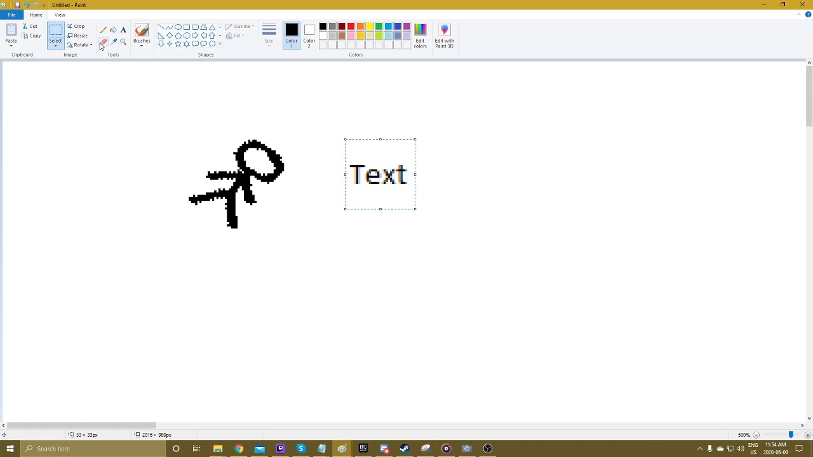Choose the Rectangle shape
813x457 pixels.
(x=187, y=27)
